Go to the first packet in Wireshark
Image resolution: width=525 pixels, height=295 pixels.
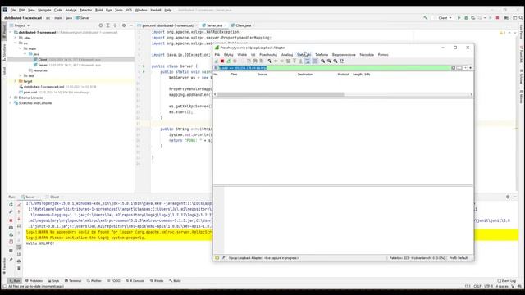(294, 61)
